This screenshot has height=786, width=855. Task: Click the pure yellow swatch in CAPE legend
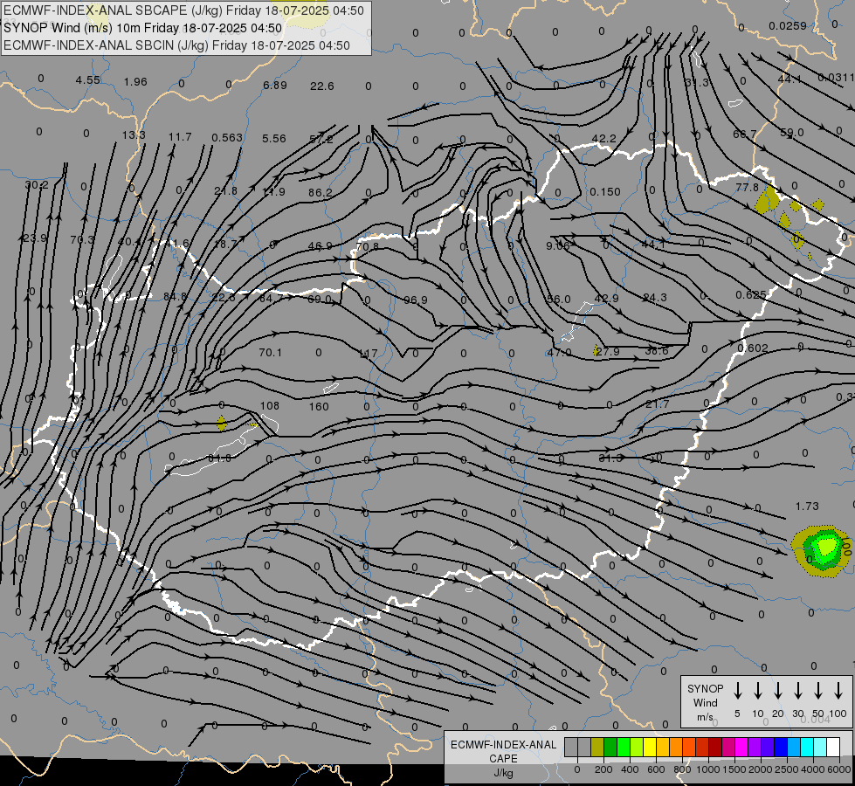click(650, 748)
